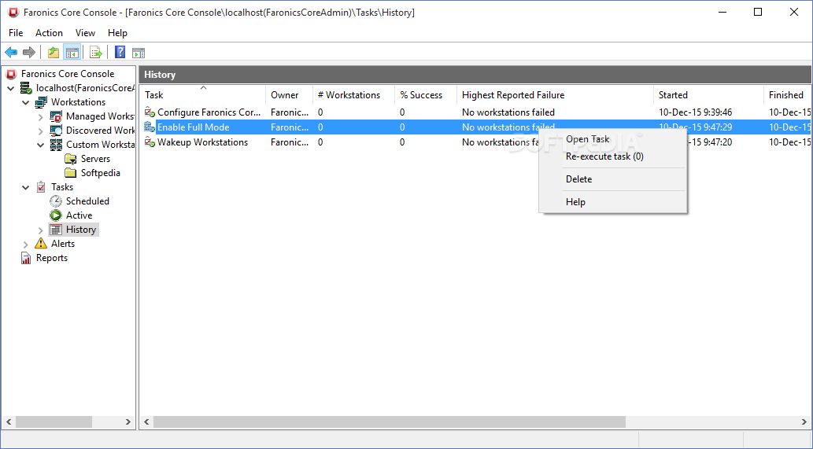The height and width of the screenshot is (449, 813).
Task: Open the Action menu
Action: [x=49, y=32]
